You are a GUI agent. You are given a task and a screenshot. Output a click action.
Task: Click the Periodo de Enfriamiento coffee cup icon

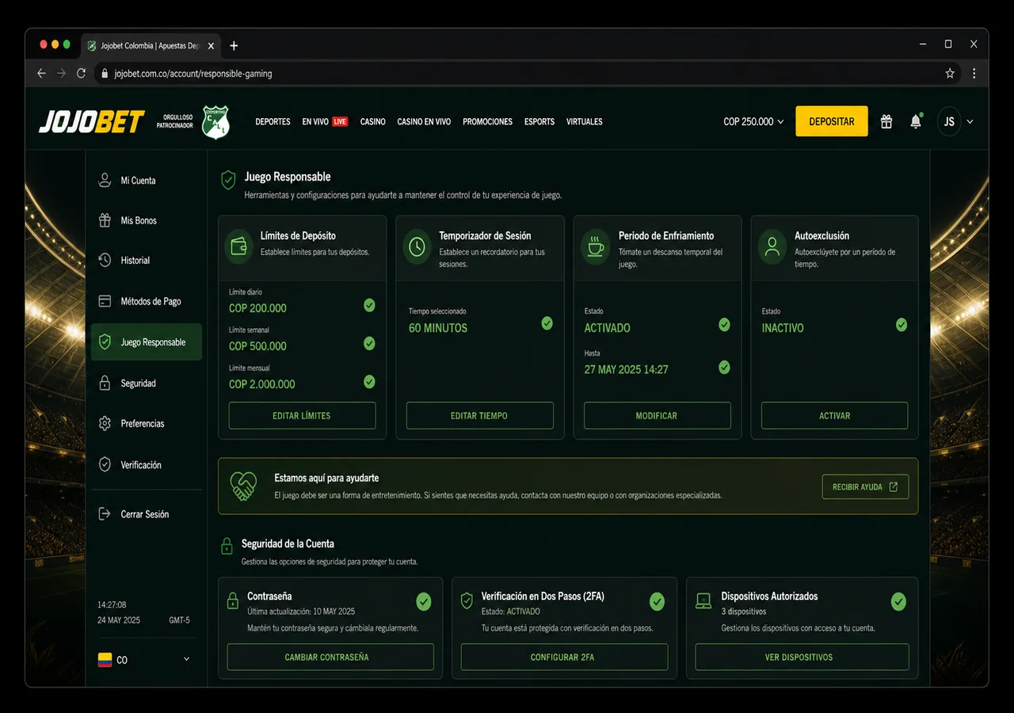[594, 246]
